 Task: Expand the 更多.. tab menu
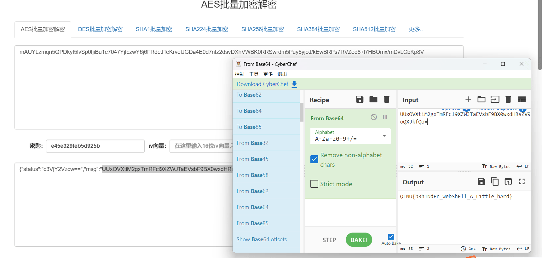click(416, 29)
